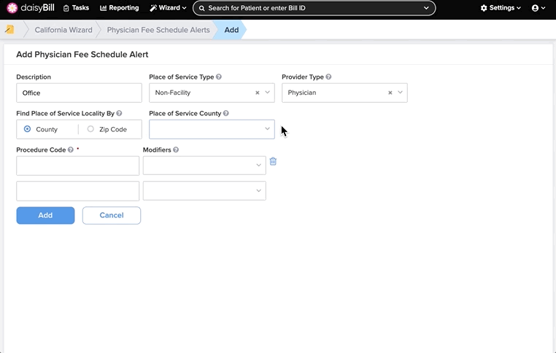Select the County radio button
Viewport: 556px width, 353px height.
coord(27,129)
